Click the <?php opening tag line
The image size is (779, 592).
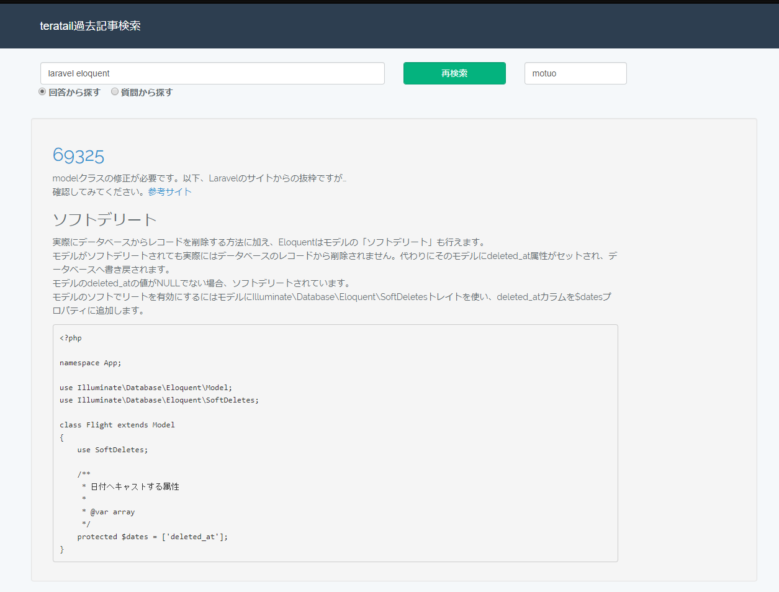[x=71, y=338]
